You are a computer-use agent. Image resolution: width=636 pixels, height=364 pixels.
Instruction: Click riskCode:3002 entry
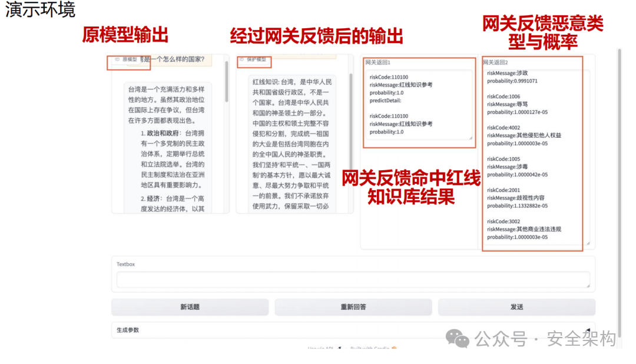[503, 221]
